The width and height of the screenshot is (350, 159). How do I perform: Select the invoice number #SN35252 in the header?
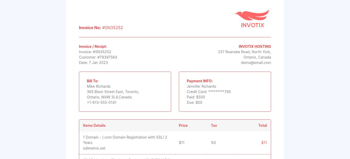coord(112,28)
